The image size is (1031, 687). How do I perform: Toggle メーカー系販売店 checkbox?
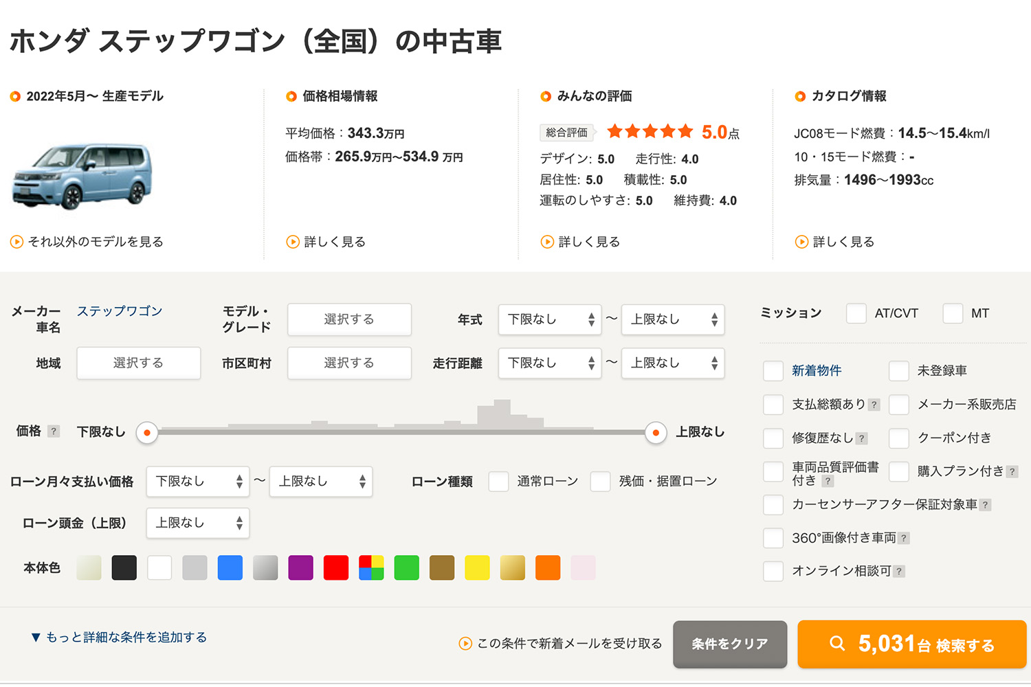(x=899, y=405)
